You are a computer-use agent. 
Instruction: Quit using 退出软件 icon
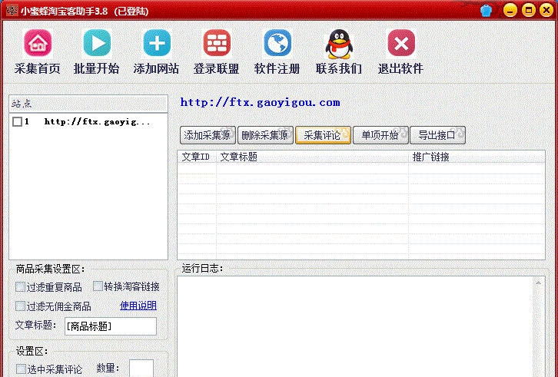[x=401, y=43]
